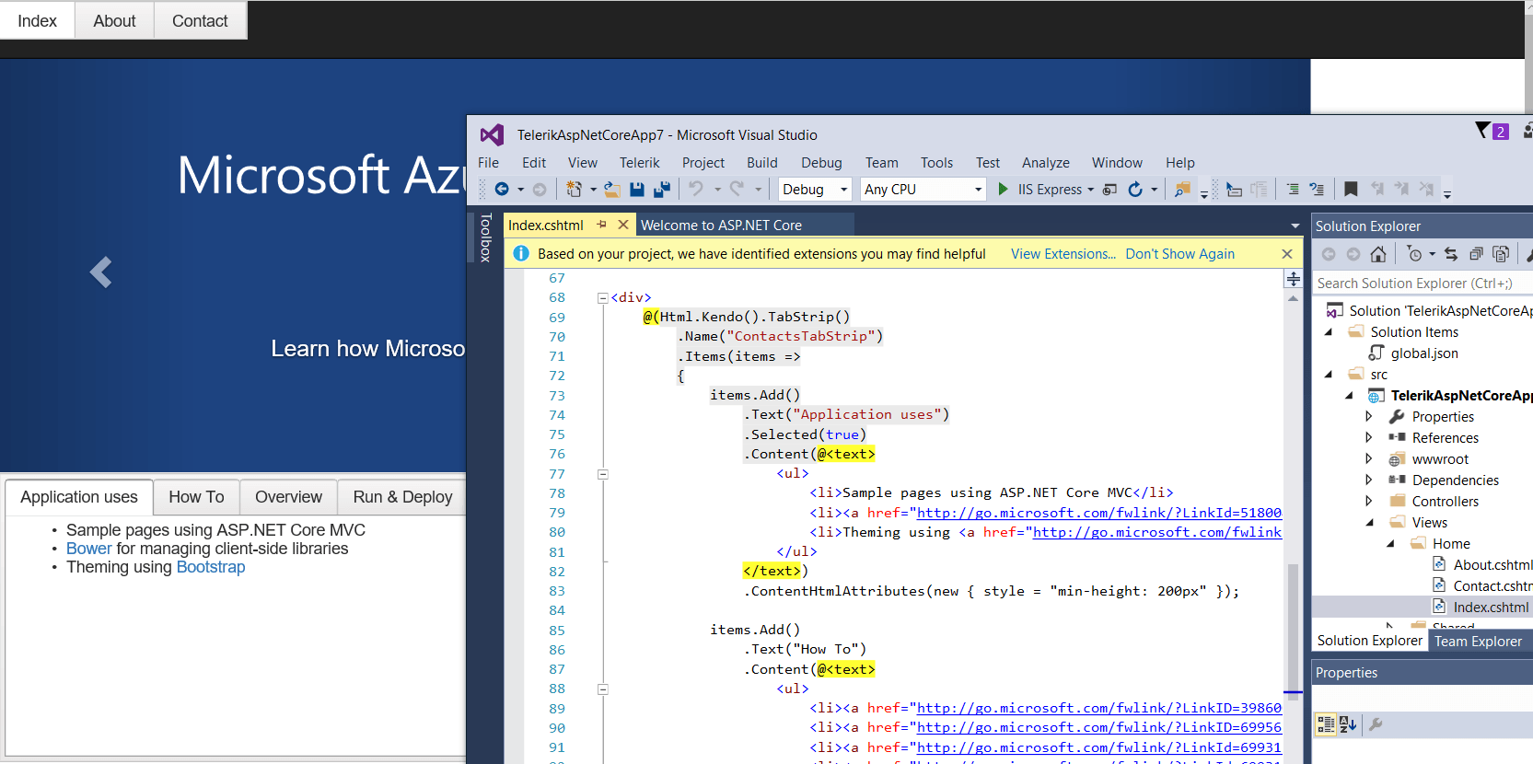Collapse the Solution Items node

[1329, 332]
